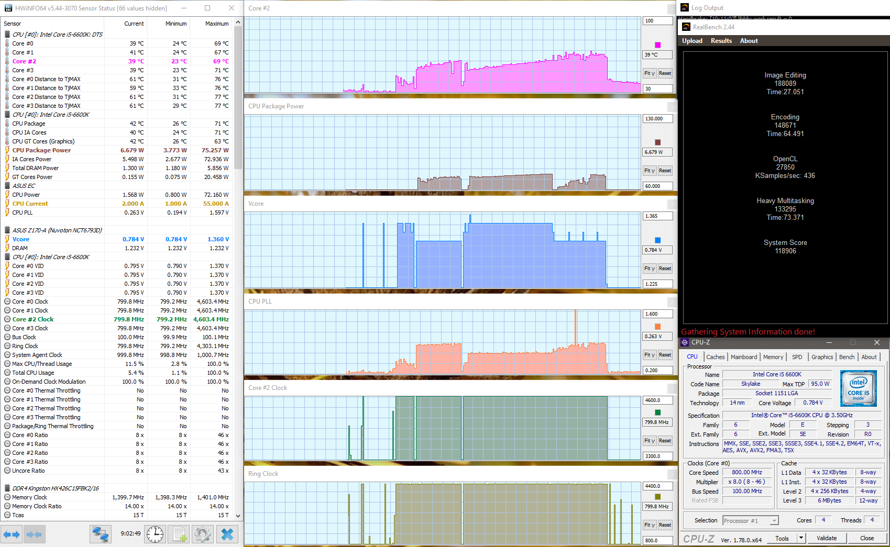Click the Core #2 Clock minimum field 3300.0
Screen dimensions: 890x547
[658, 456]
